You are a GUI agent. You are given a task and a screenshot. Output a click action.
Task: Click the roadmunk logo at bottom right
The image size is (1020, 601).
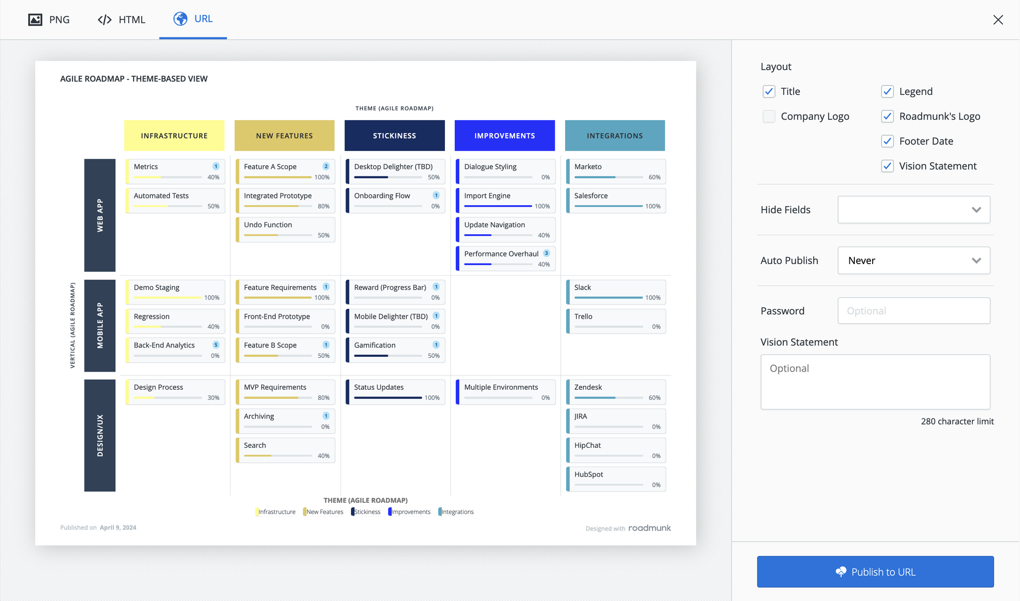650,528
